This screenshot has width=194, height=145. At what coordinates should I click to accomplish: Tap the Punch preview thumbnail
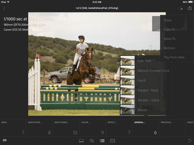(128, 80)
